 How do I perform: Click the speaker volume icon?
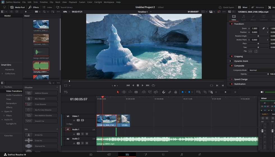point(262,92)
